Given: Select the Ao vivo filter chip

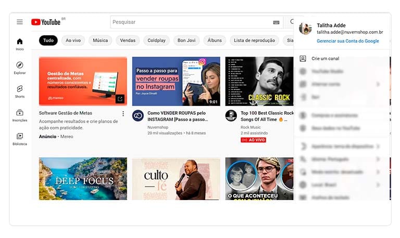Looking at the screenshot, I should pos(73,40).
